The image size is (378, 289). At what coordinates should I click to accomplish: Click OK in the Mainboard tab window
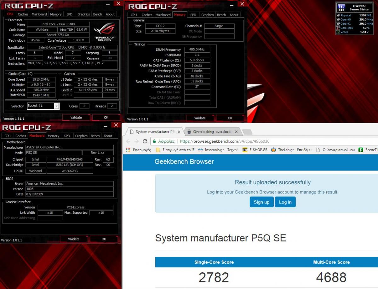coord(104,239)
